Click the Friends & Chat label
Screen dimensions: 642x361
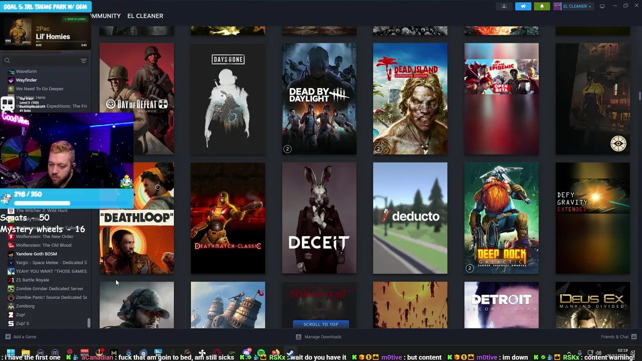(614, 336)
